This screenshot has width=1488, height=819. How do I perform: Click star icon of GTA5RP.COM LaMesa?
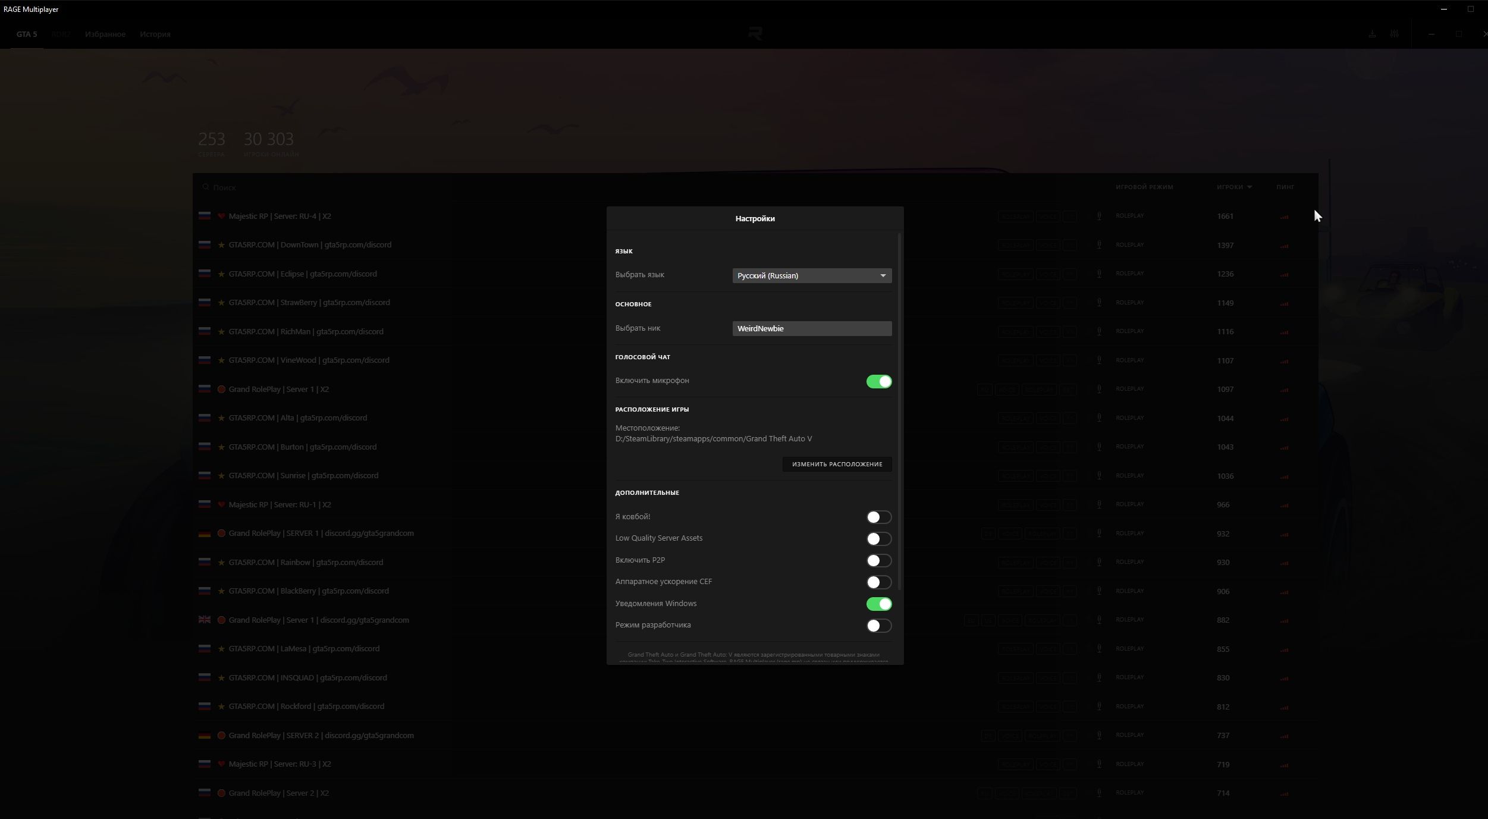221,649
